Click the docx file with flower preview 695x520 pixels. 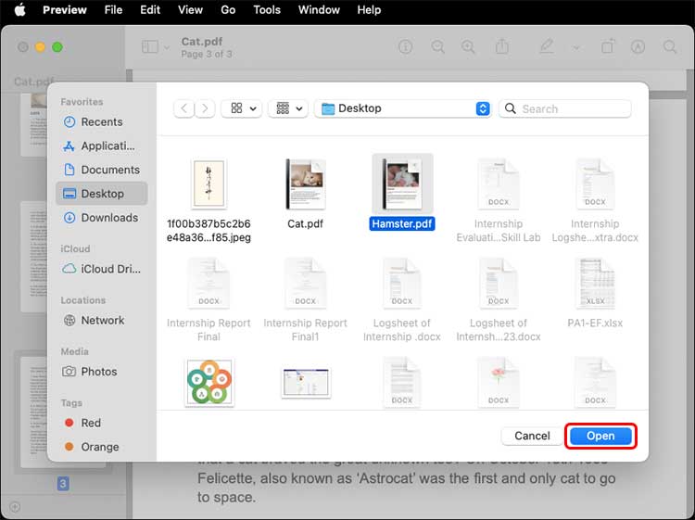click(x=499, y=383)
